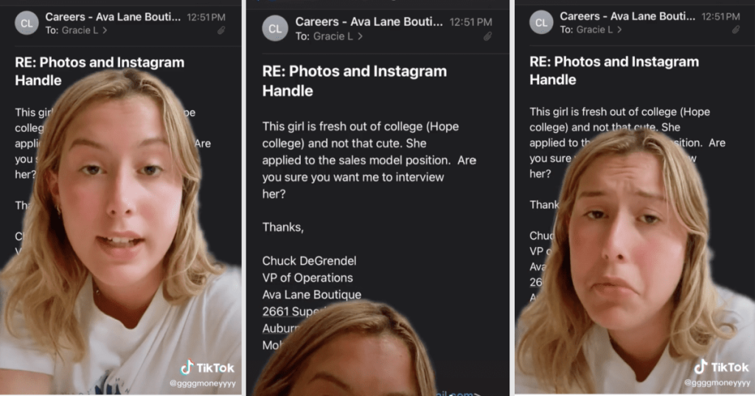Select 'To: Gracie L' in the frowning-woman panel
The image size is (755, 396).
(x=586, y=29)
